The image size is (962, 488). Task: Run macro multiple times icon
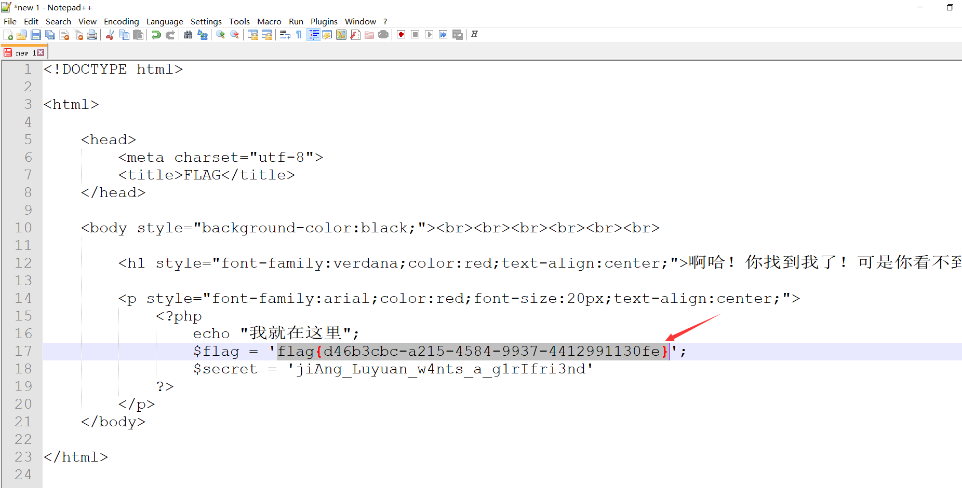pos(443,35)
